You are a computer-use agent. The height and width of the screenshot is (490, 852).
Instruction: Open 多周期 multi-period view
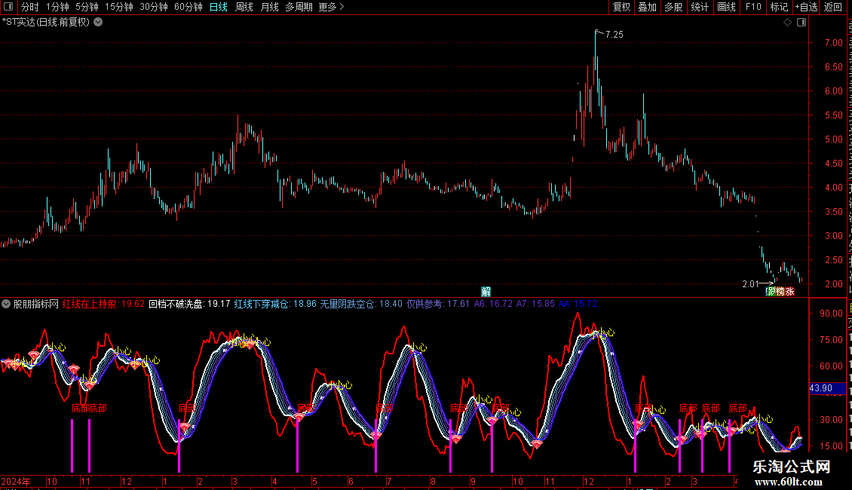[299, 7]
